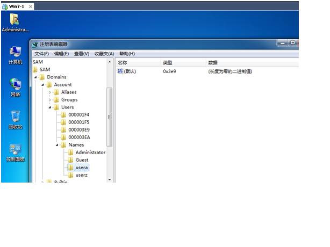Open the 查看(V) menu

82,54
